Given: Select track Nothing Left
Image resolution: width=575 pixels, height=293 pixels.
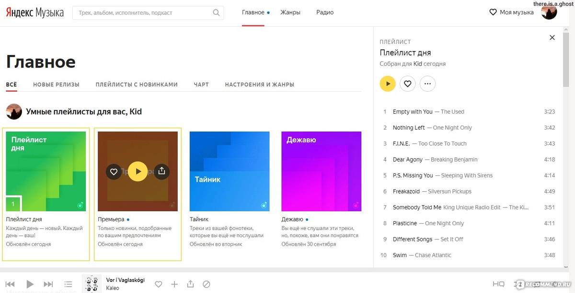Looking at the screenshot, I should (409, 128).
